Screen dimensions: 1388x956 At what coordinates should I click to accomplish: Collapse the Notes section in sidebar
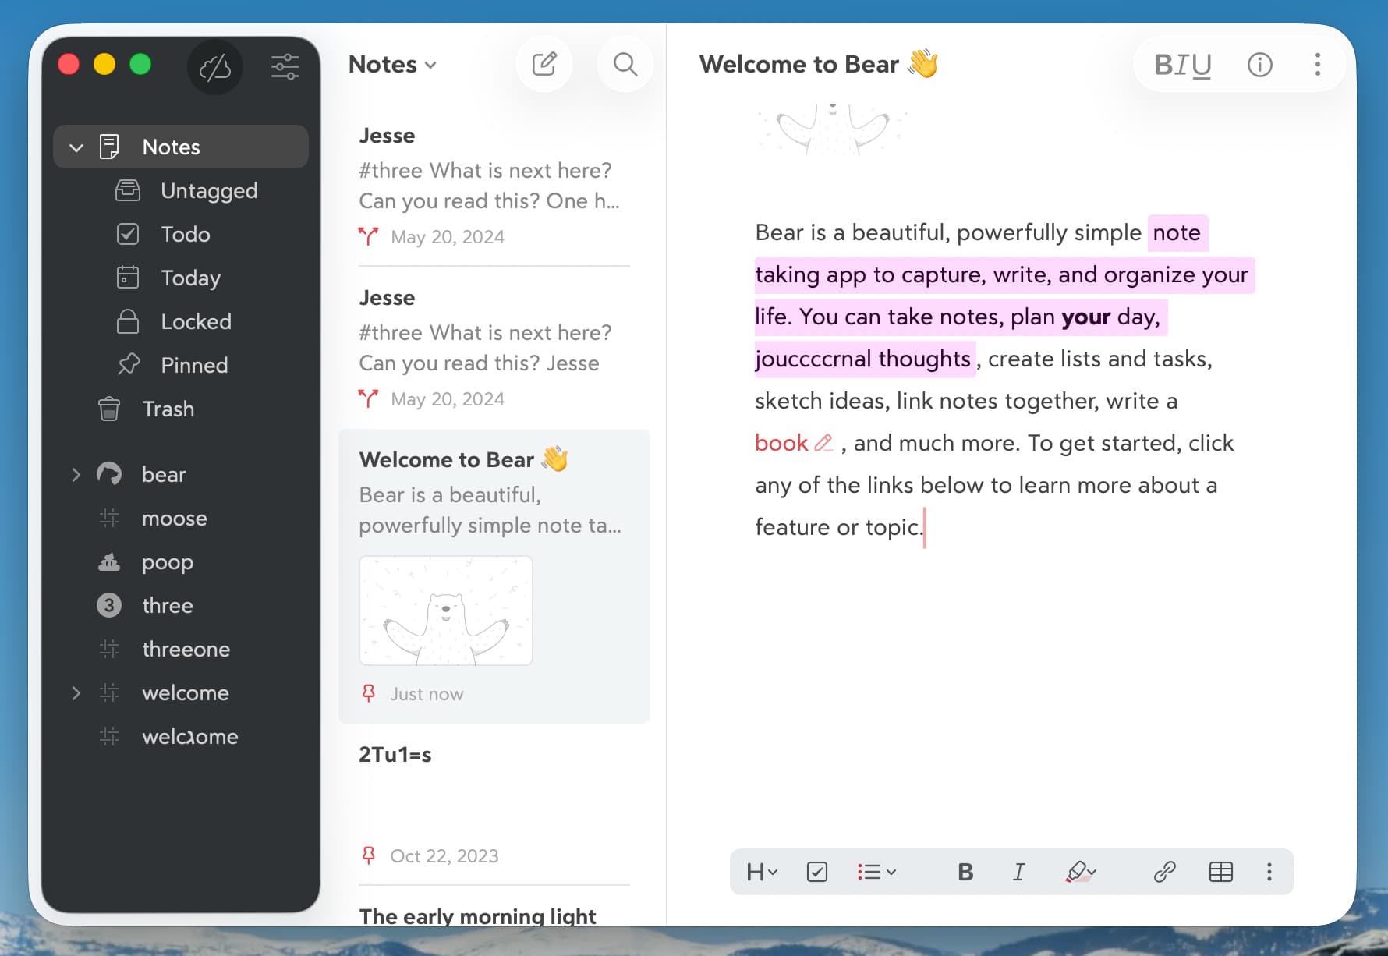coord(76,147)
